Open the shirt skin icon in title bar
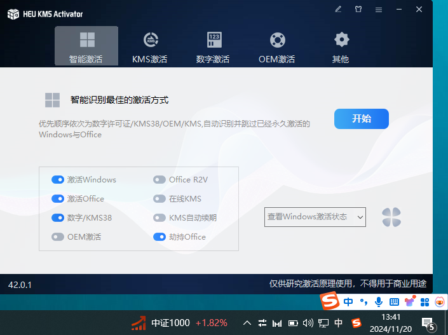This screenshot has height=335, width=448. (x=358, y=10)
